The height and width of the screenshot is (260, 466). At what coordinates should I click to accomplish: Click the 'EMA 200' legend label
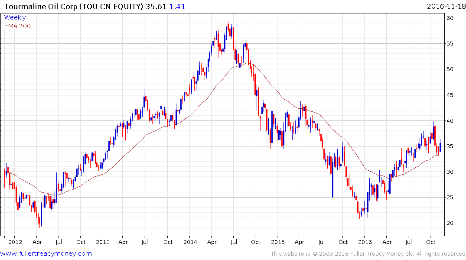(x=17, y=26)
